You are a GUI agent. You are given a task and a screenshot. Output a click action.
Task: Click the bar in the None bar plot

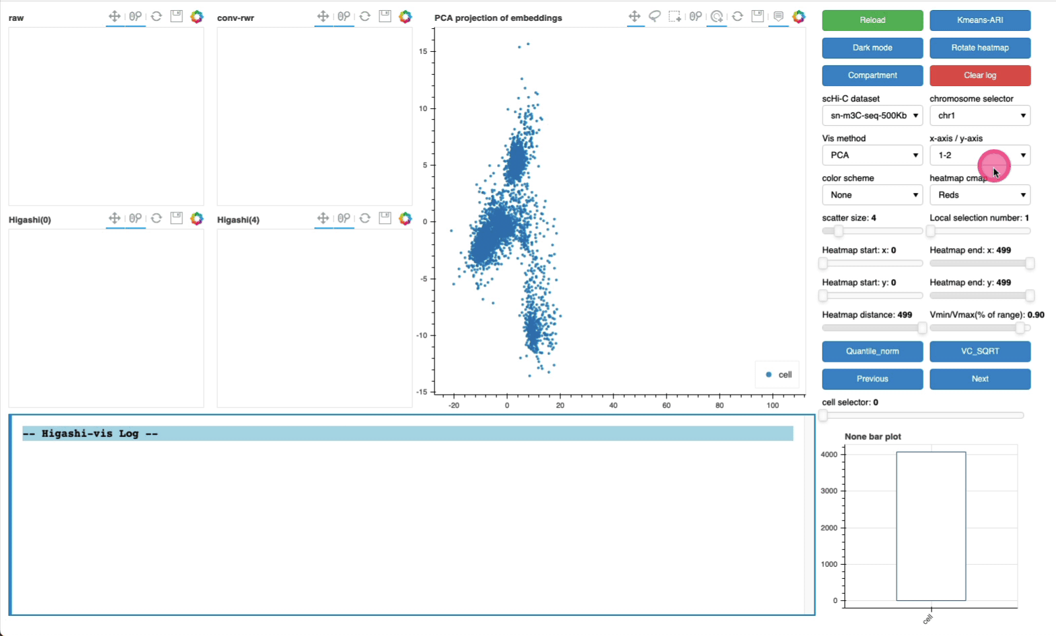coord(931,526)
